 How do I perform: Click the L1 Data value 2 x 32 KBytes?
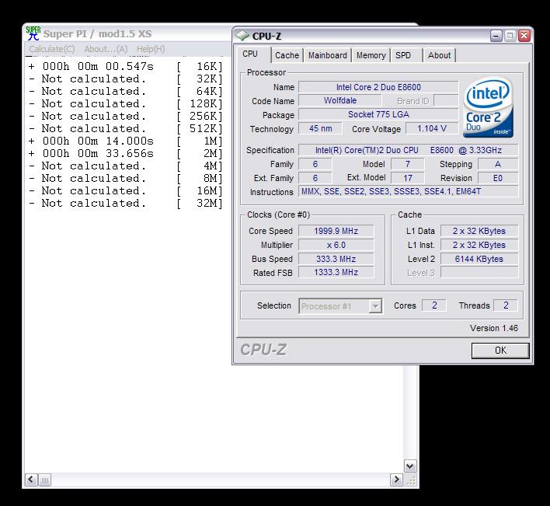click(479, 231)
